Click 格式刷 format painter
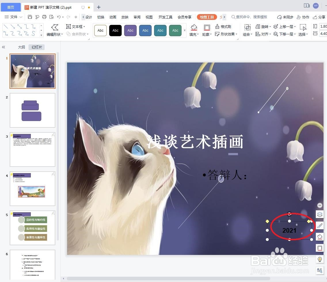The image size is (327, 282). (223, 27)
